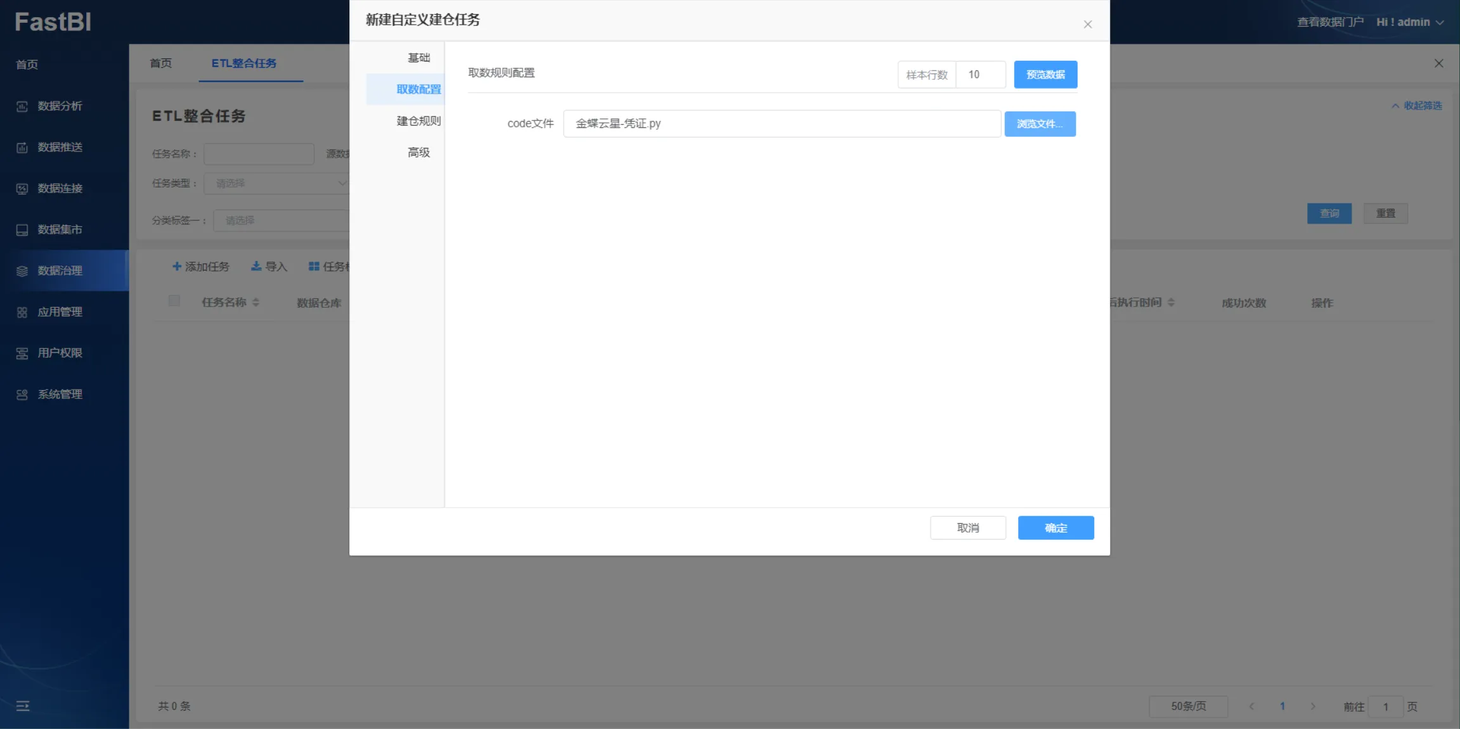Click the 样本行数 input field
This screenshot has height=729, width=1460.
point(980,75)
